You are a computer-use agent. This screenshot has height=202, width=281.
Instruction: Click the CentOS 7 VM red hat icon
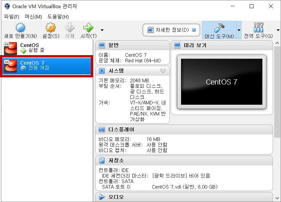(10, 66)
